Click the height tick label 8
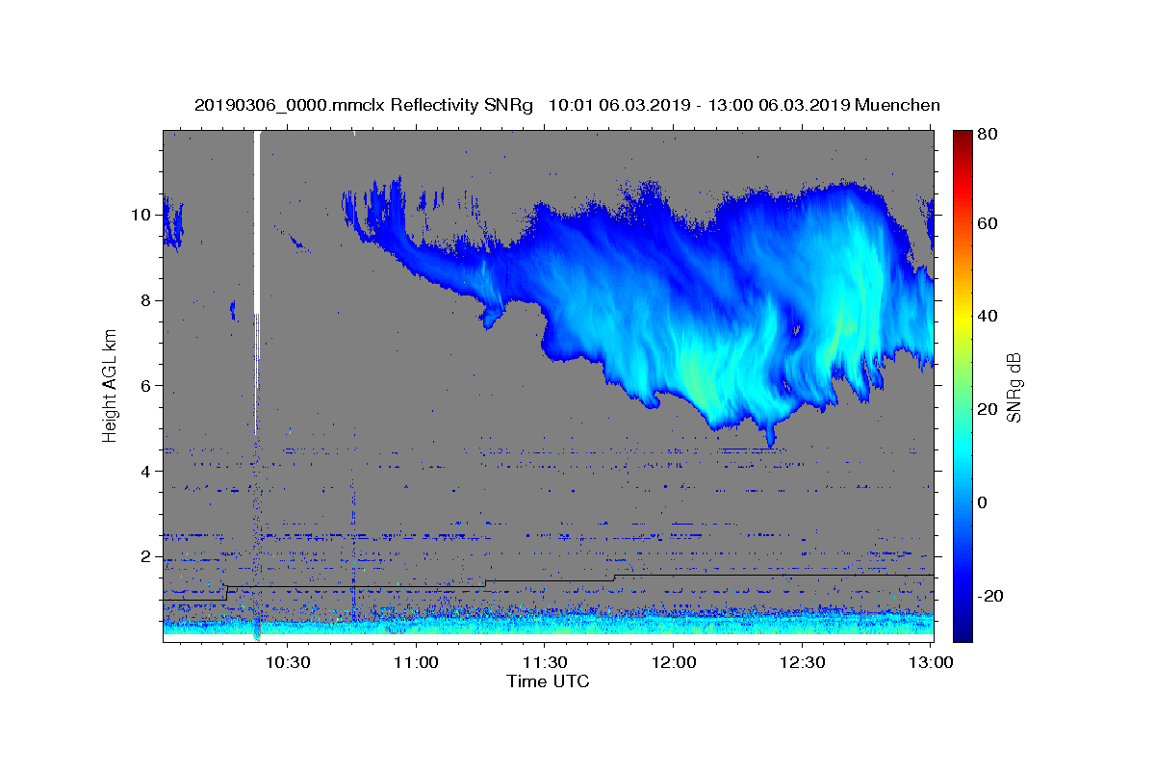Viewport: 1155px width, 770px height. [x=144, y=300]
